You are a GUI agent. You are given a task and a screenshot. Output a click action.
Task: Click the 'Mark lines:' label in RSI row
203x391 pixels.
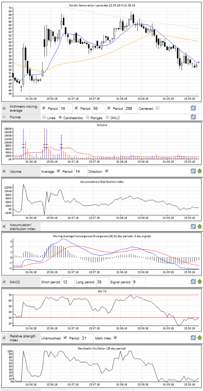pos(103,338)
